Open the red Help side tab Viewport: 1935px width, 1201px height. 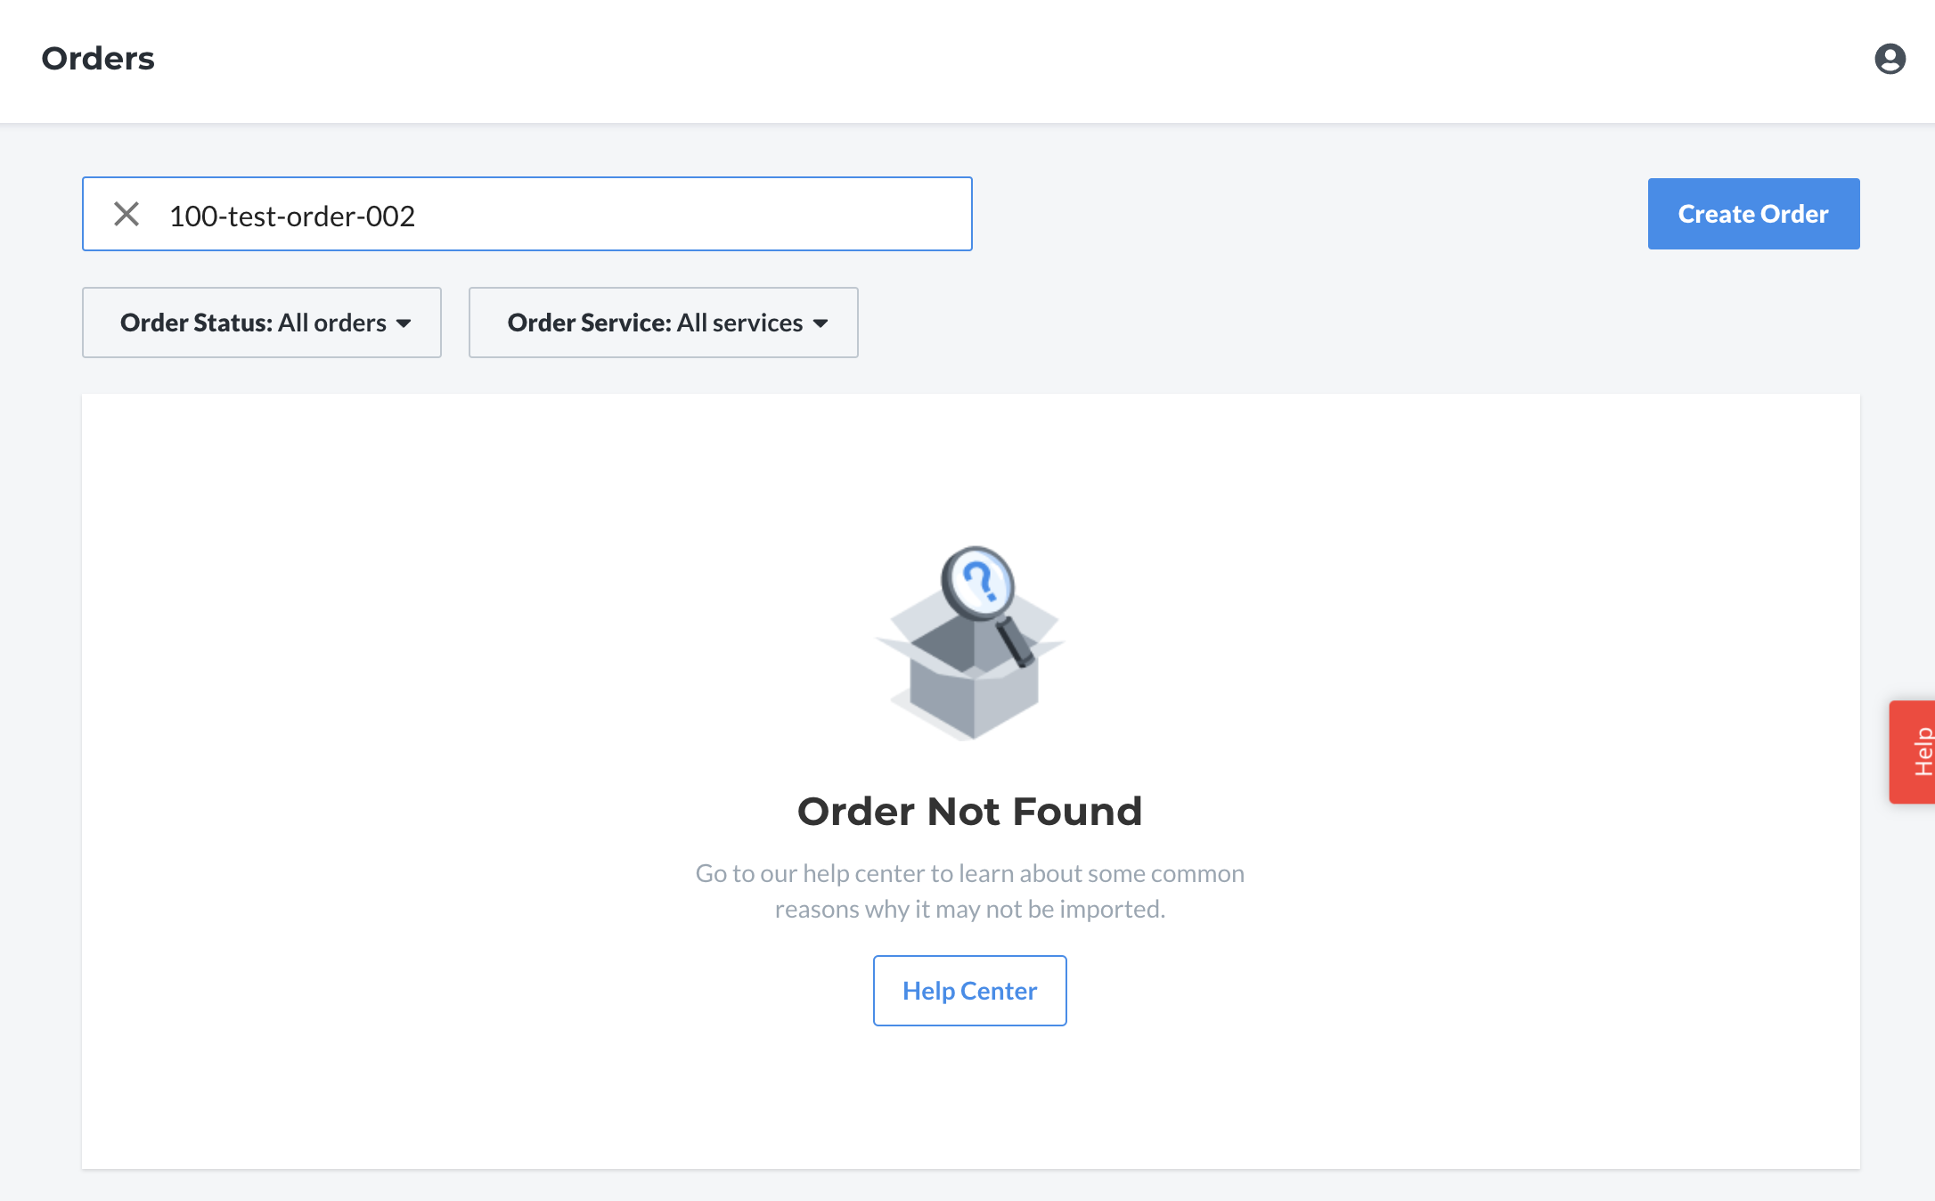1913,752
